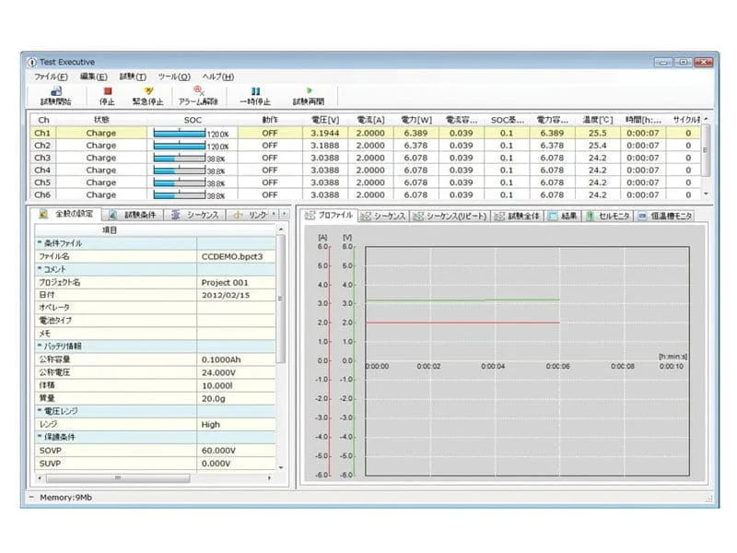Click the Test Executive icon in the title bar
The height and width of the screenshot is (553, 737).
tap(31, 61)
